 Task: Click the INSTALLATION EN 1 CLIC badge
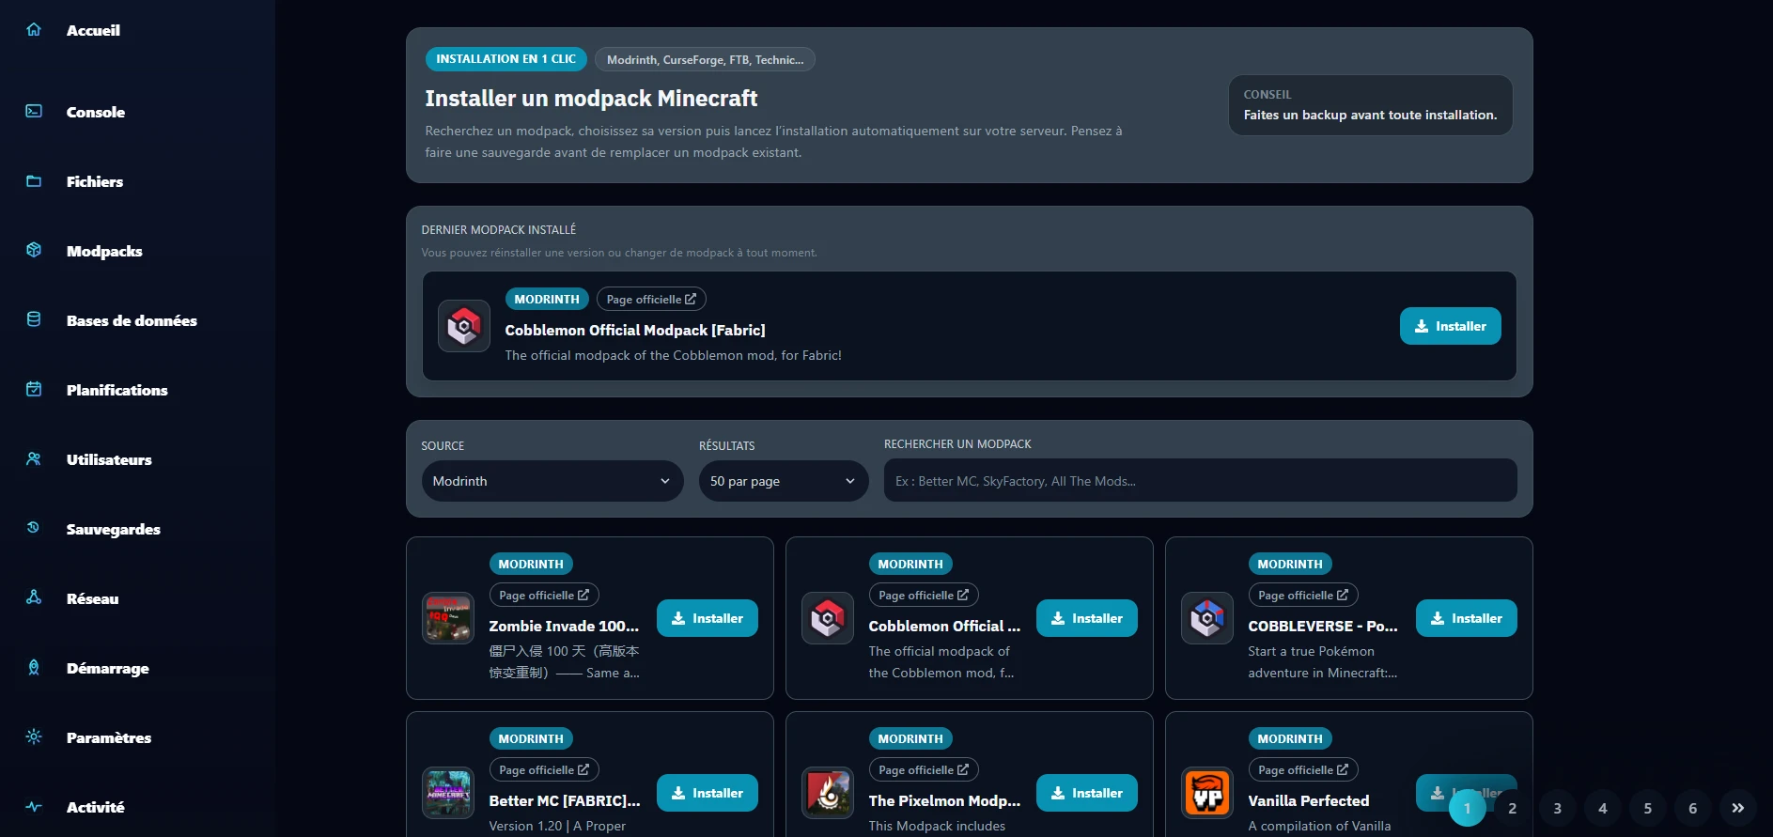coord(506,59)
